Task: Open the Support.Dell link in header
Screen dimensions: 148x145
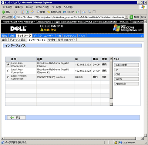Action: [x=137, y=22]
